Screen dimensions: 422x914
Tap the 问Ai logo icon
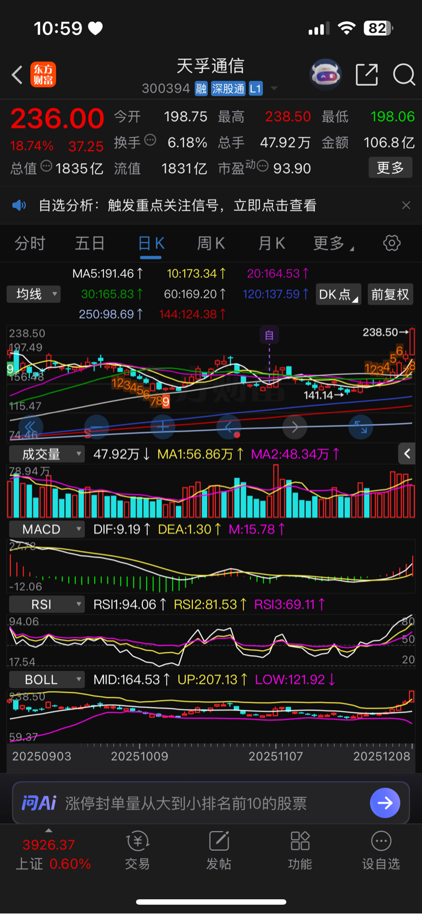(39, 803)
